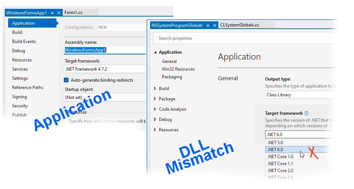The image size is (354, 189).
Task: Click the Search properties box
Action: tap(245, 38)
